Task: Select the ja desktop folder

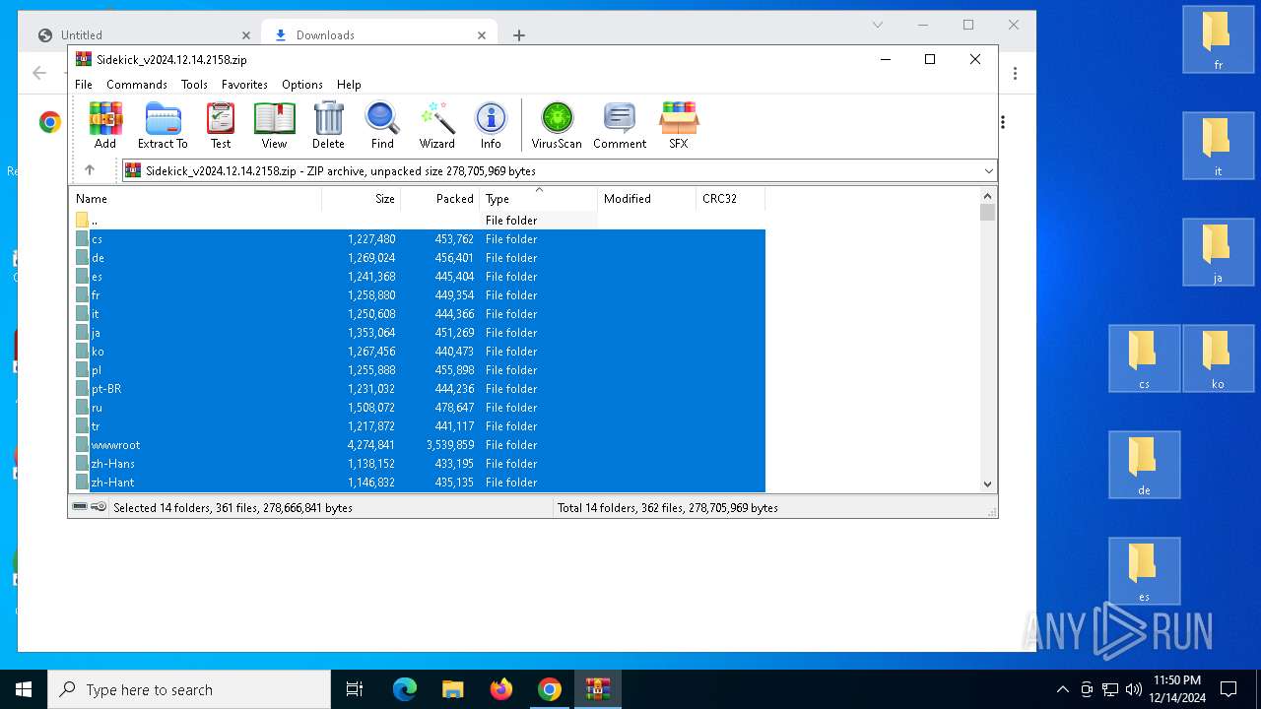Action: 1219,252
